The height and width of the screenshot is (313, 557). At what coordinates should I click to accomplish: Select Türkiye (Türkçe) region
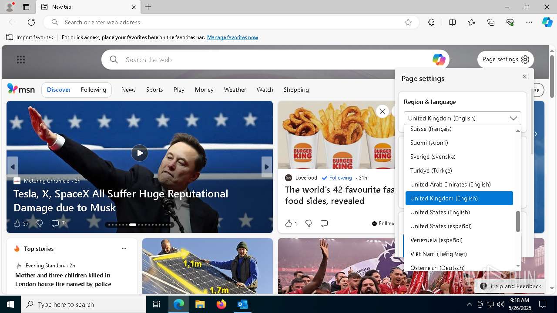tap(459, 170)
